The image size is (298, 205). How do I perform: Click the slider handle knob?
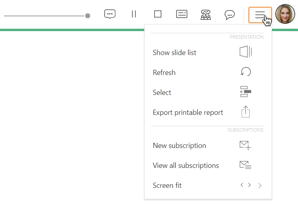tap(87, 16)
